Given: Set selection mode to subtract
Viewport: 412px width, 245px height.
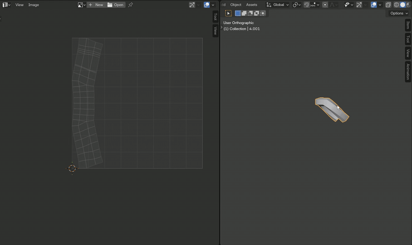Looking at the screenshot, I should [x=250, y=13].
